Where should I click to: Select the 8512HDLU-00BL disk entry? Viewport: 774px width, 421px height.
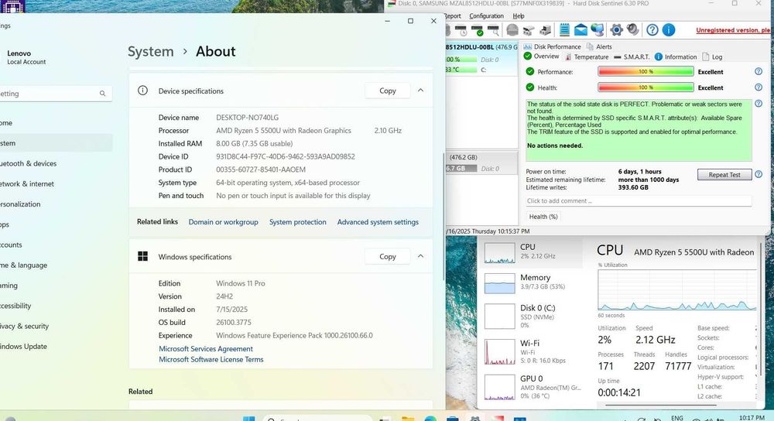[481, 58]
